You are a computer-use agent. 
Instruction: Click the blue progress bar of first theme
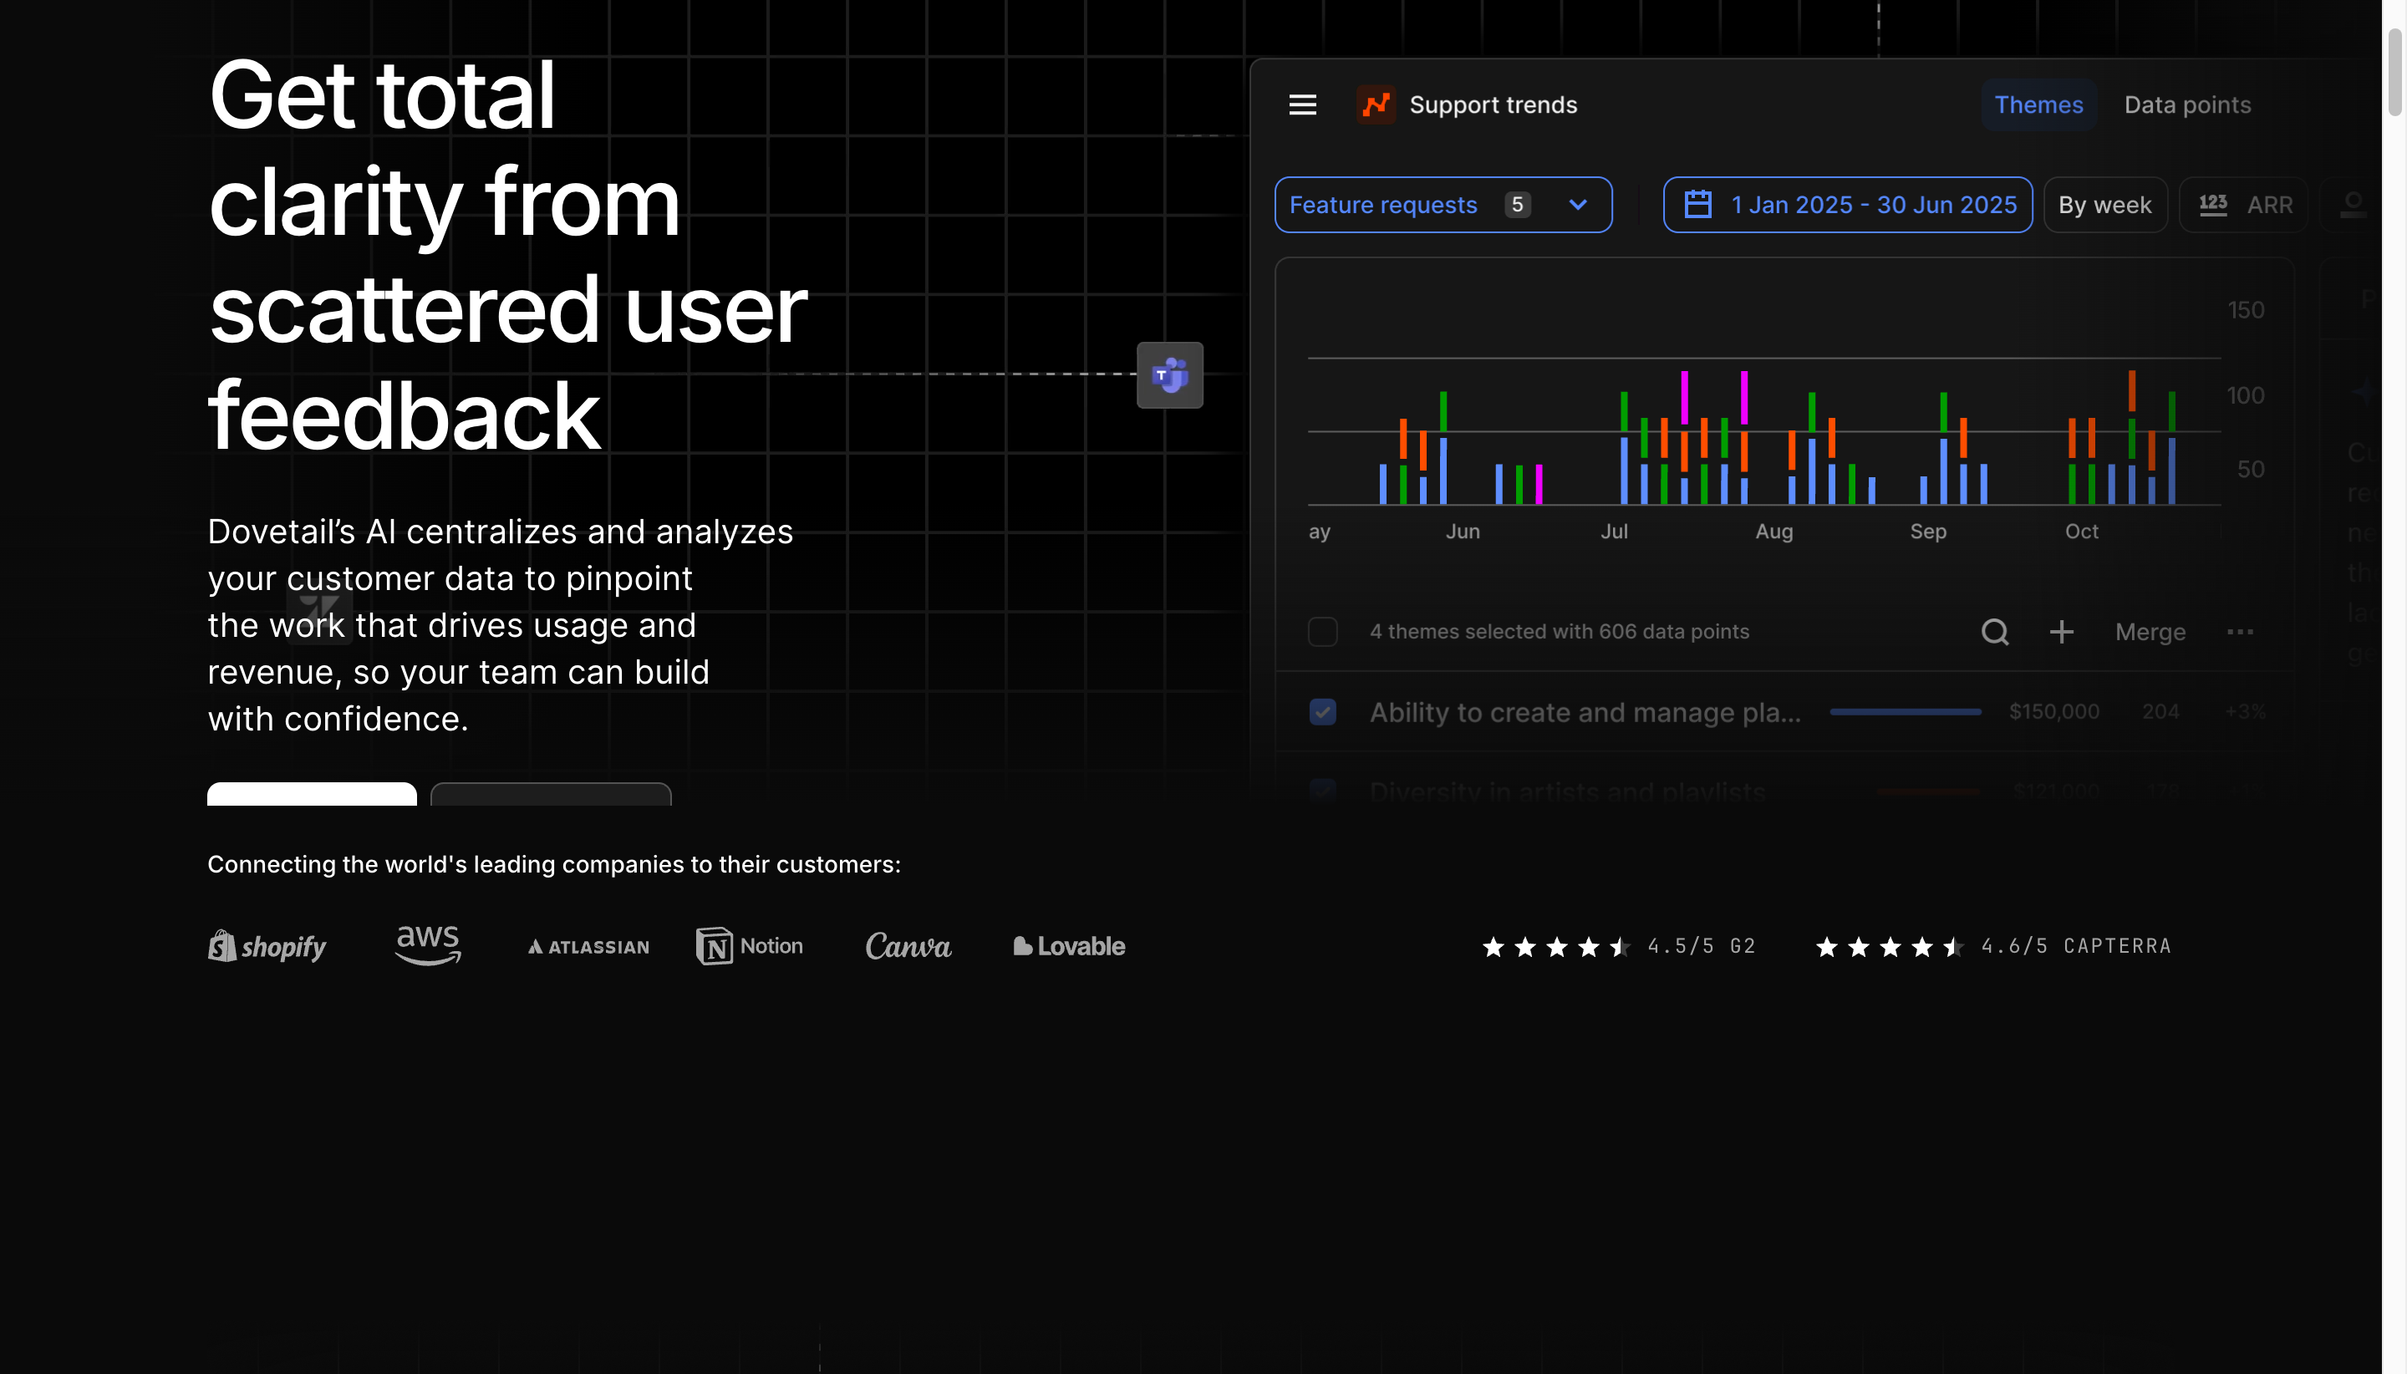1905,711
